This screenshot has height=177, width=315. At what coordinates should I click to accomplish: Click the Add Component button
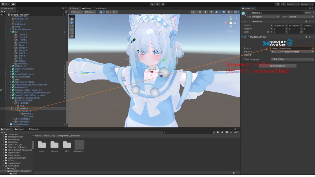(277, 66)
